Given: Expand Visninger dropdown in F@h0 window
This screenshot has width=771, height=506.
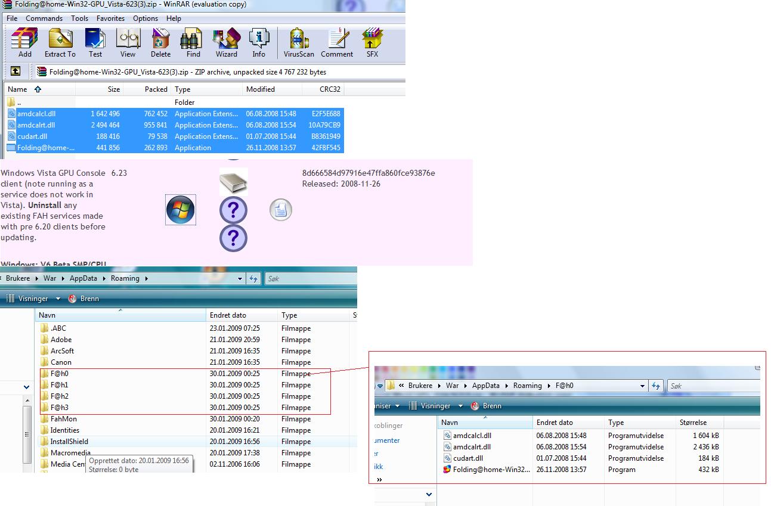Looking at the screenshot, I should pyautogui.click(x=460, y=406).
